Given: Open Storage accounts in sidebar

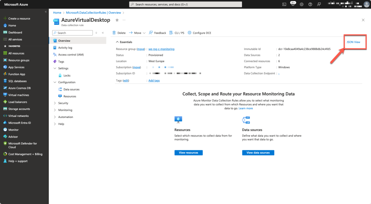Looking at the screenshot, I should pos(19,109).
